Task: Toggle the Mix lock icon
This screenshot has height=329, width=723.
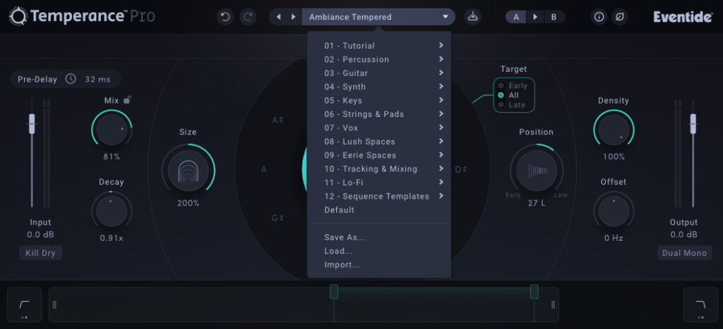Action: 129,100
